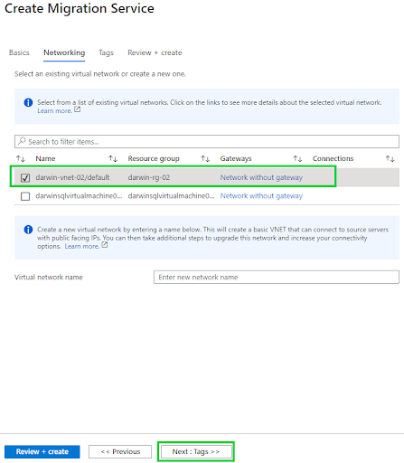
Task: Click info icon in create new VNET notice
Action: coord(28,230)
